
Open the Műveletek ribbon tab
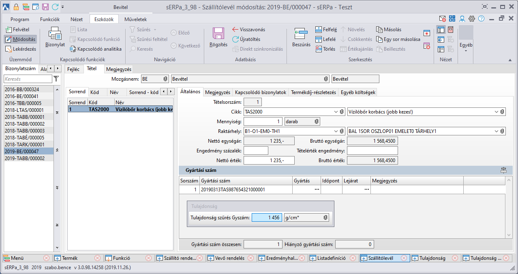click(x=135, y=19)
